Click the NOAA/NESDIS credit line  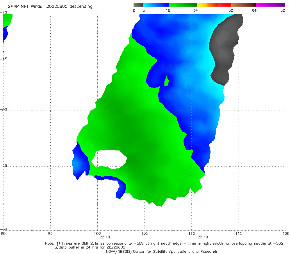tap(161, 251)
